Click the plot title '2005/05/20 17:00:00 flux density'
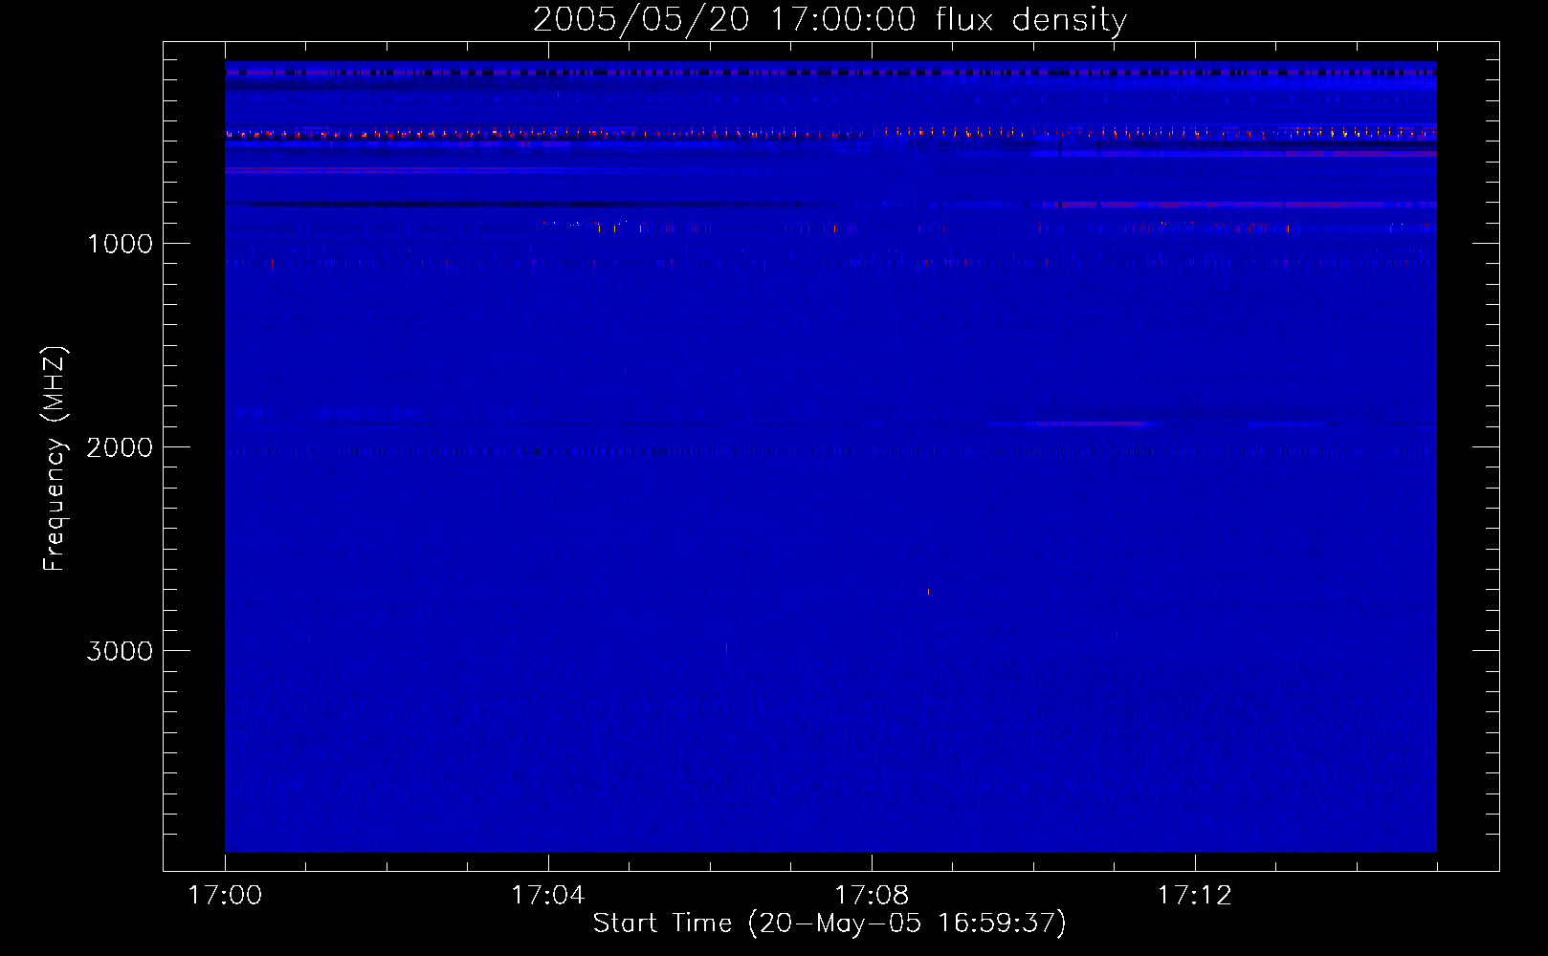Image resolution: width=1548 pixels, height=956 pixels. click(829, 20)
